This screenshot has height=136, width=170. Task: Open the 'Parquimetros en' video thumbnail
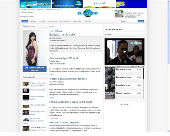click(110, 87)
